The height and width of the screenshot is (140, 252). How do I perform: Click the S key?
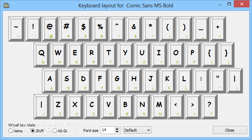(67, 81)
